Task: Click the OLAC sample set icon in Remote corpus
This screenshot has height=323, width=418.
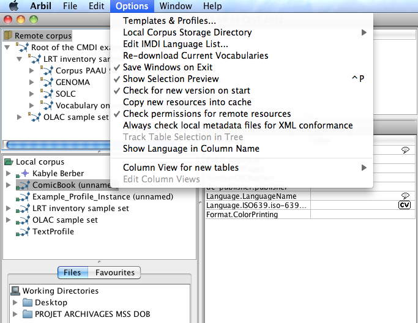Action: click(35, 117)
